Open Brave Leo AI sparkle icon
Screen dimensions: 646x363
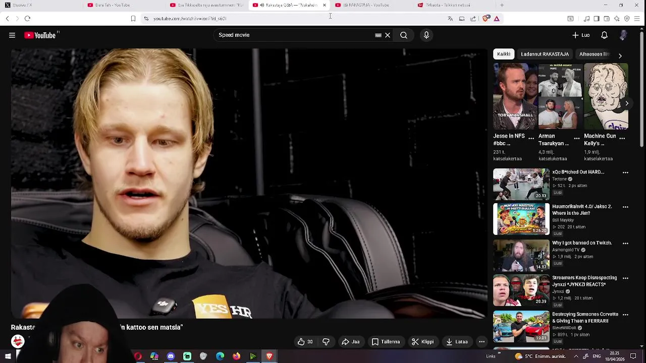(x=617, y=19)
